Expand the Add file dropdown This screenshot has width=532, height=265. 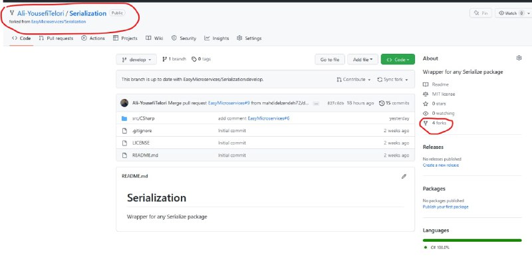pos(362,59)
